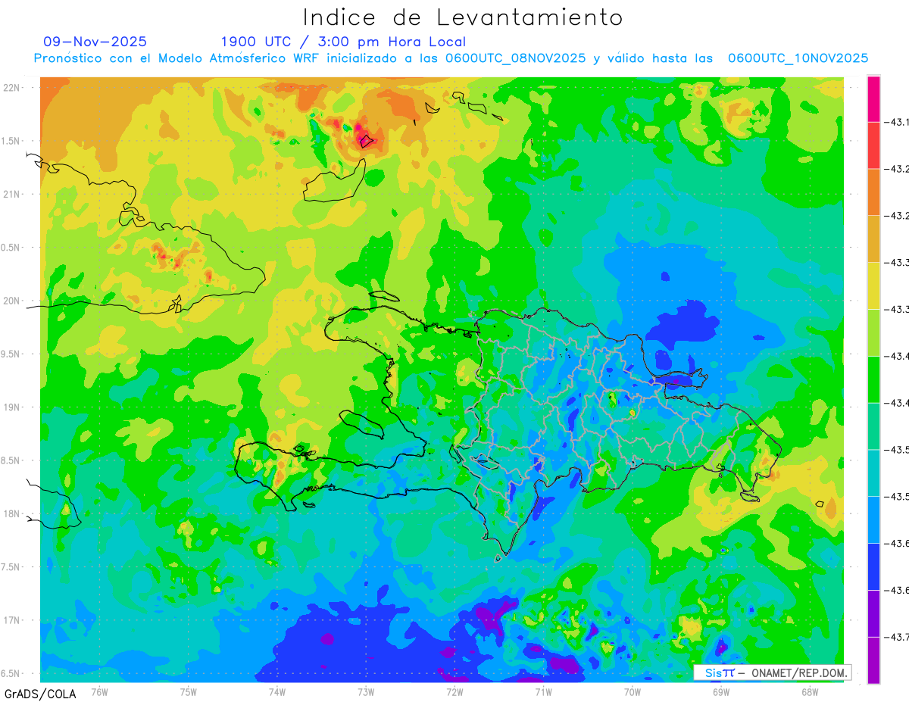Click the teal-green legend swatch
Viewport: 909px width, 702px height.
click(873, 426)
